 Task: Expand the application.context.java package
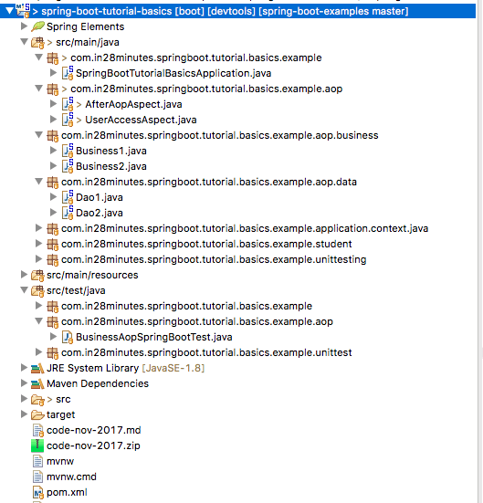pos(39,227)
